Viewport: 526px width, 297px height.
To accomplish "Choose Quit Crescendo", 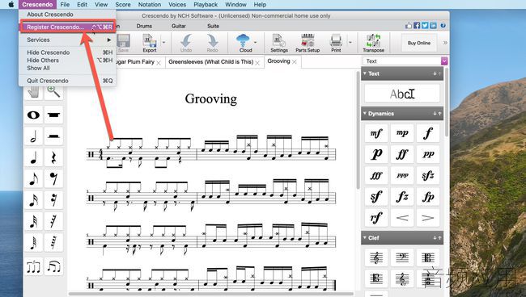I will tap(67, 81).
